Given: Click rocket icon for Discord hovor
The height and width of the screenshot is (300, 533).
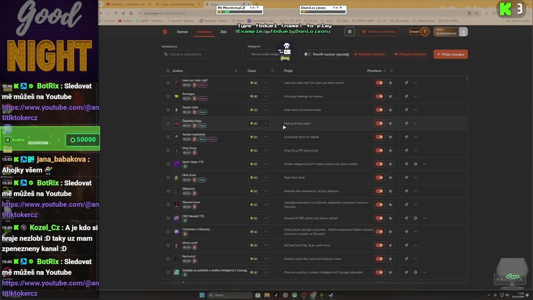Looking at the screenshot, I should (x=406, y=205).
